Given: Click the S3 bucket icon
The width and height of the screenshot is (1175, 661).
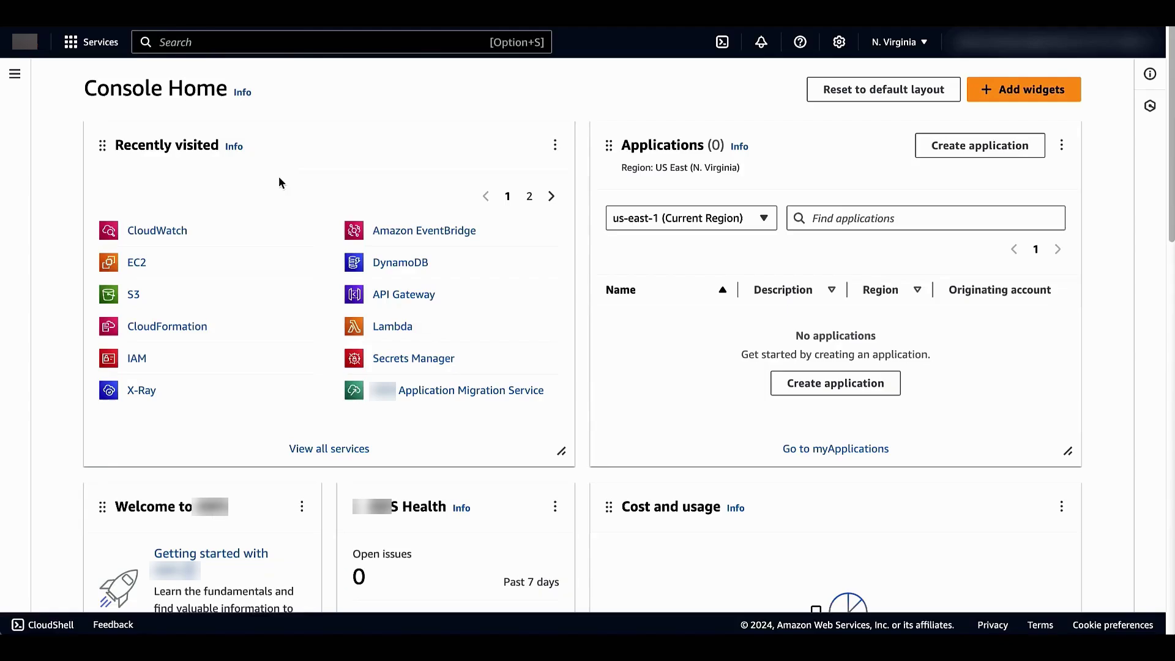Looking at the screenshot, I should (108, 294).
